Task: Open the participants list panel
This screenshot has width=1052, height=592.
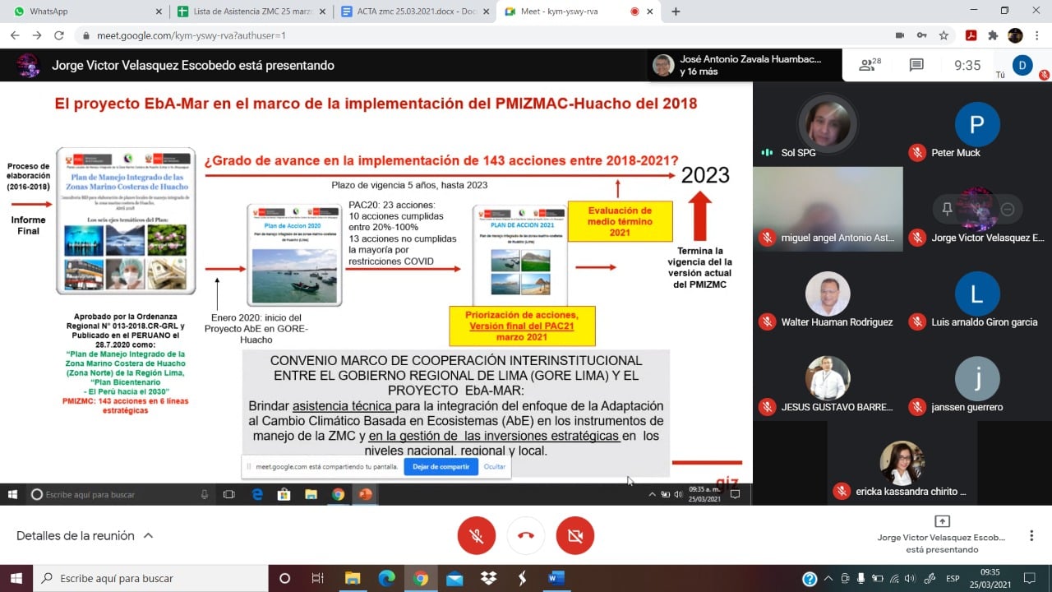Action: pyautogui.click(x=870, y=66)
